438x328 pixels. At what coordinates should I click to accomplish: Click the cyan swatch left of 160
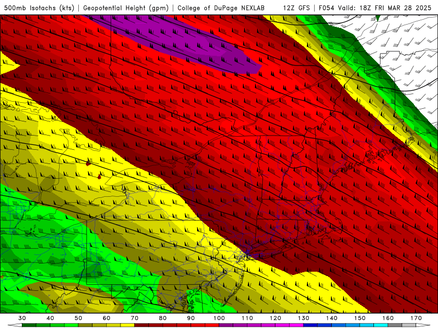381,325
